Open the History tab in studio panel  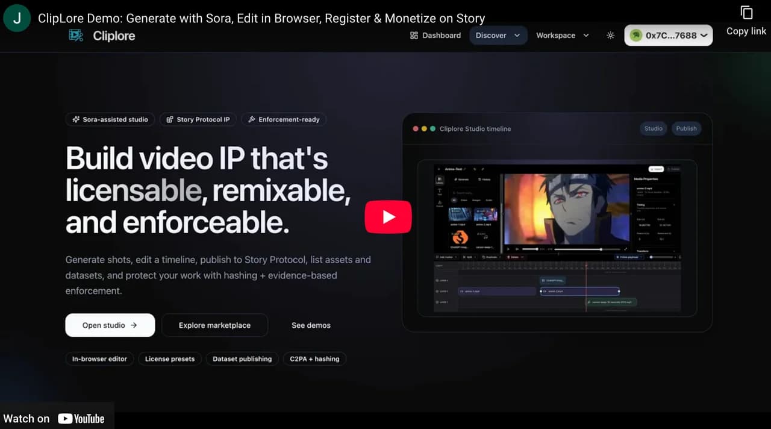[x=484, y=180]
